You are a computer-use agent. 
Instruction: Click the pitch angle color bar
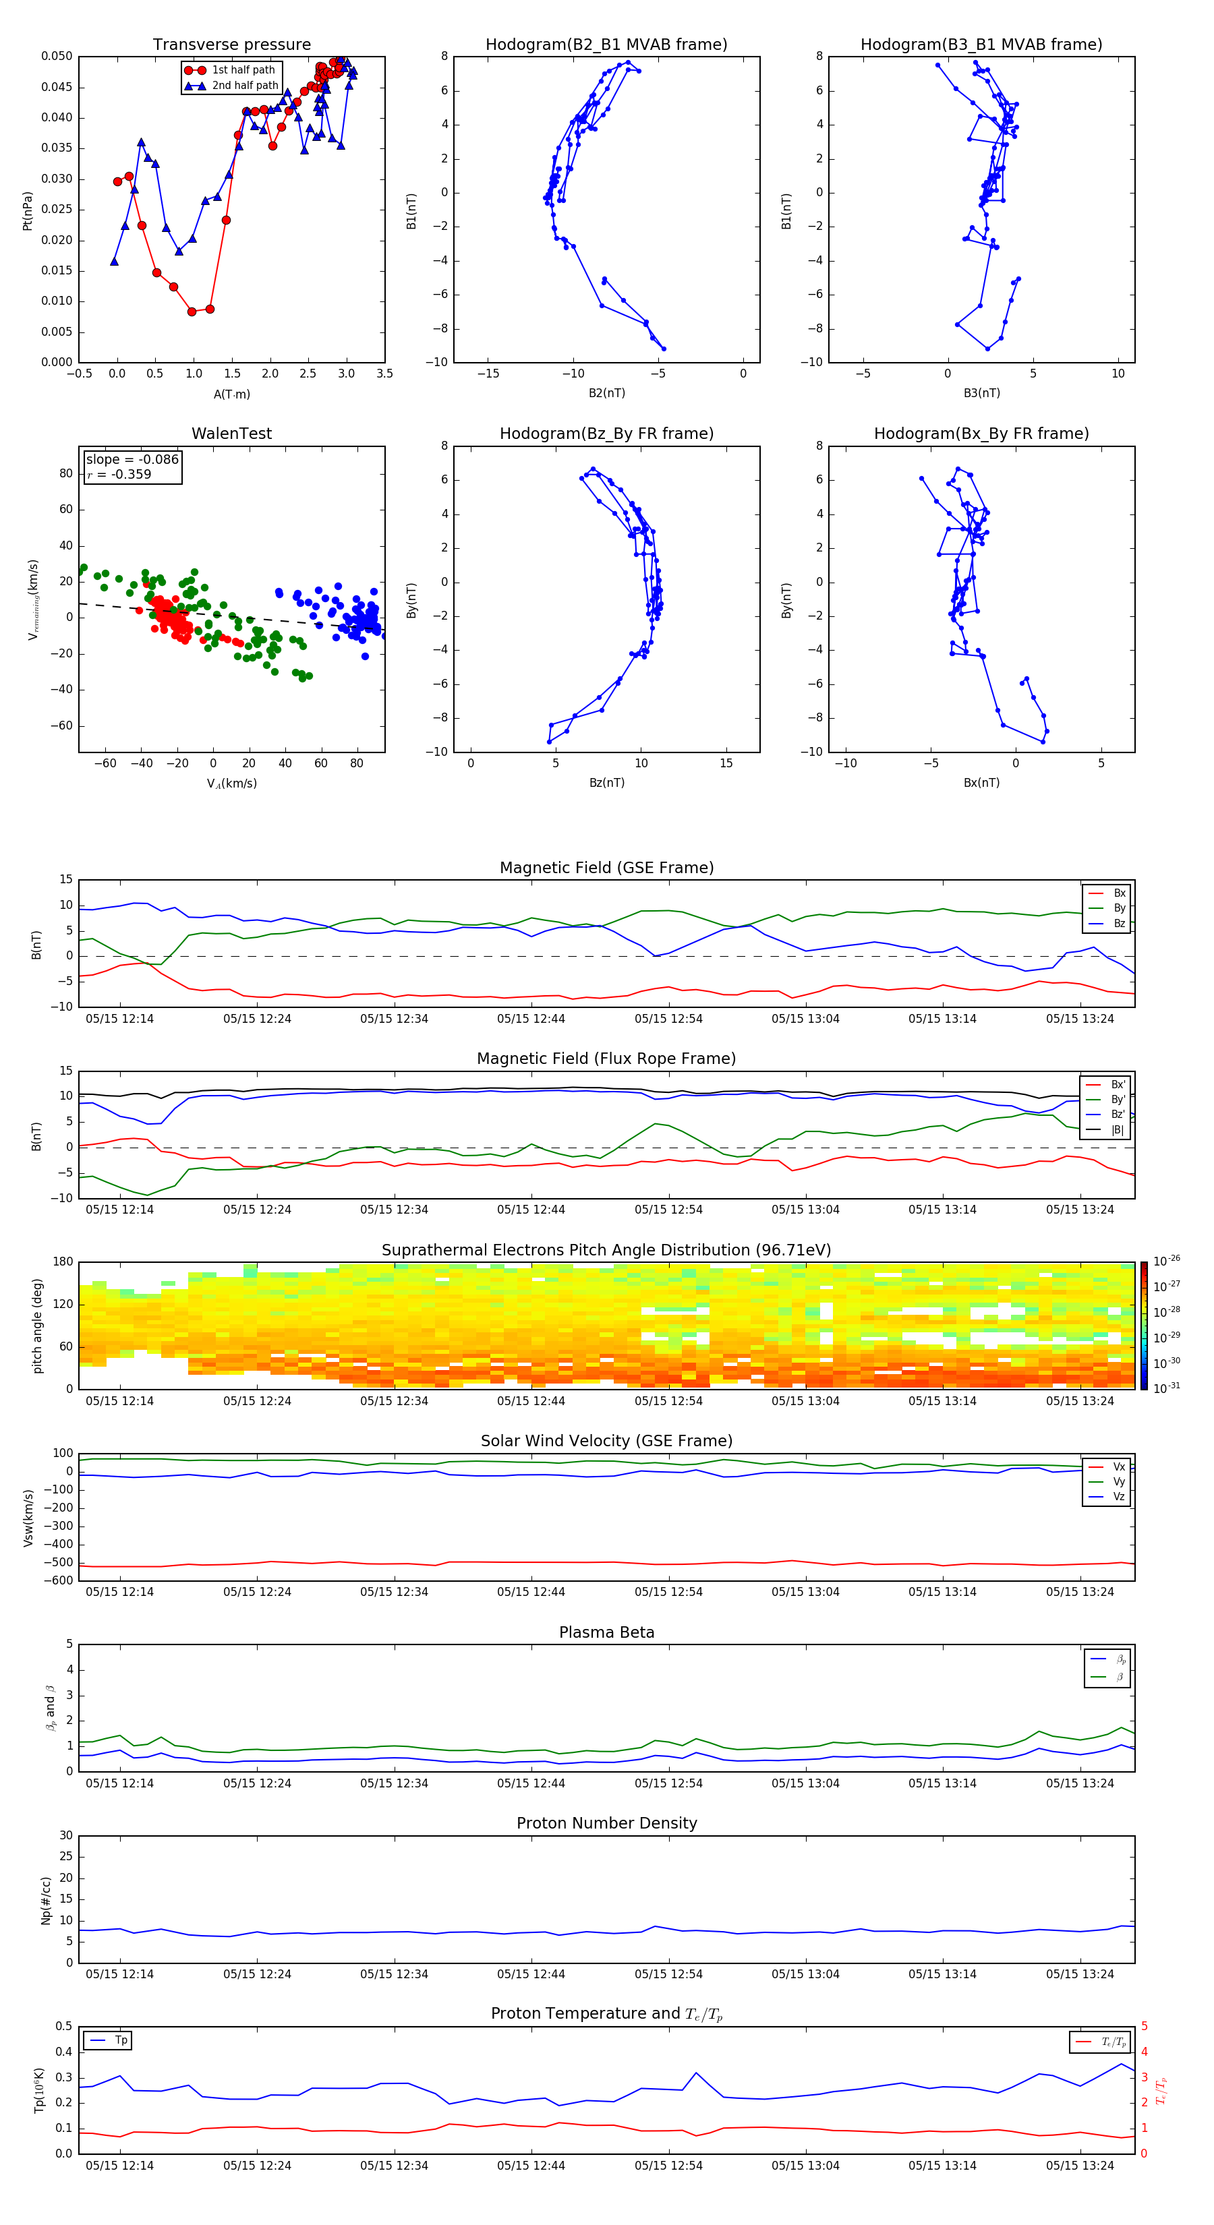[x=1144, y=1326]
